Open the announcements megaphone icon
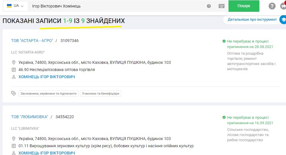The width and height of the screenshot is (286, 155). 283,6
